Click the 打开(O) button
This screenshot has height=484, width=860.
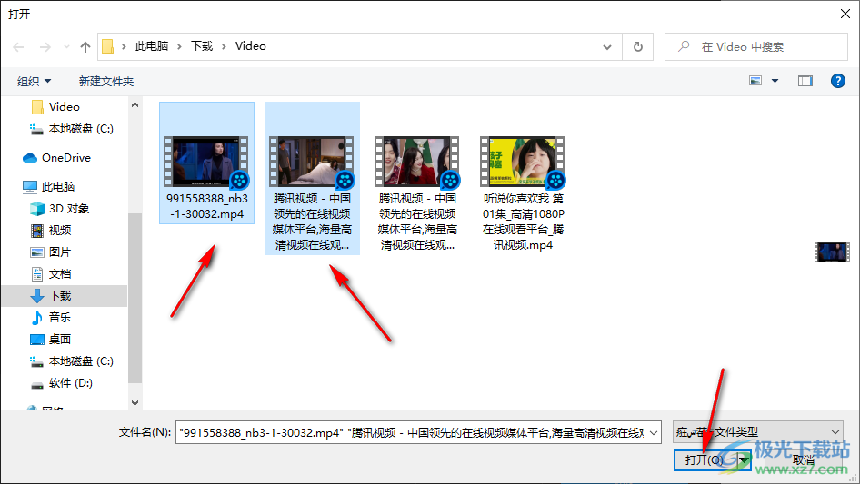705,459
